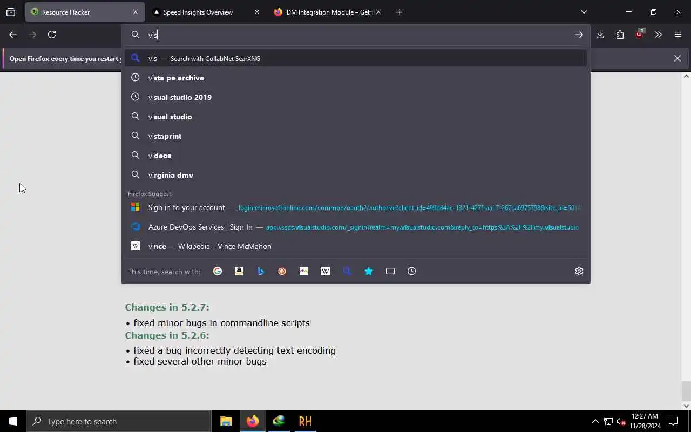Search this time with DuckDuckGo

coord(282,271)
